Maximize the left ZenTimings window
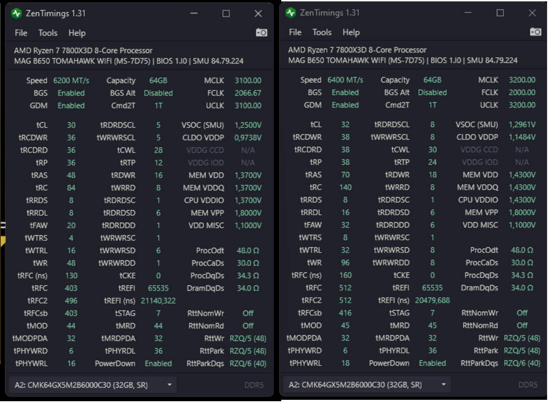Image resolution: width=548 pixels, height=404 pixels. pyautogui.click(x=226, y=13)
